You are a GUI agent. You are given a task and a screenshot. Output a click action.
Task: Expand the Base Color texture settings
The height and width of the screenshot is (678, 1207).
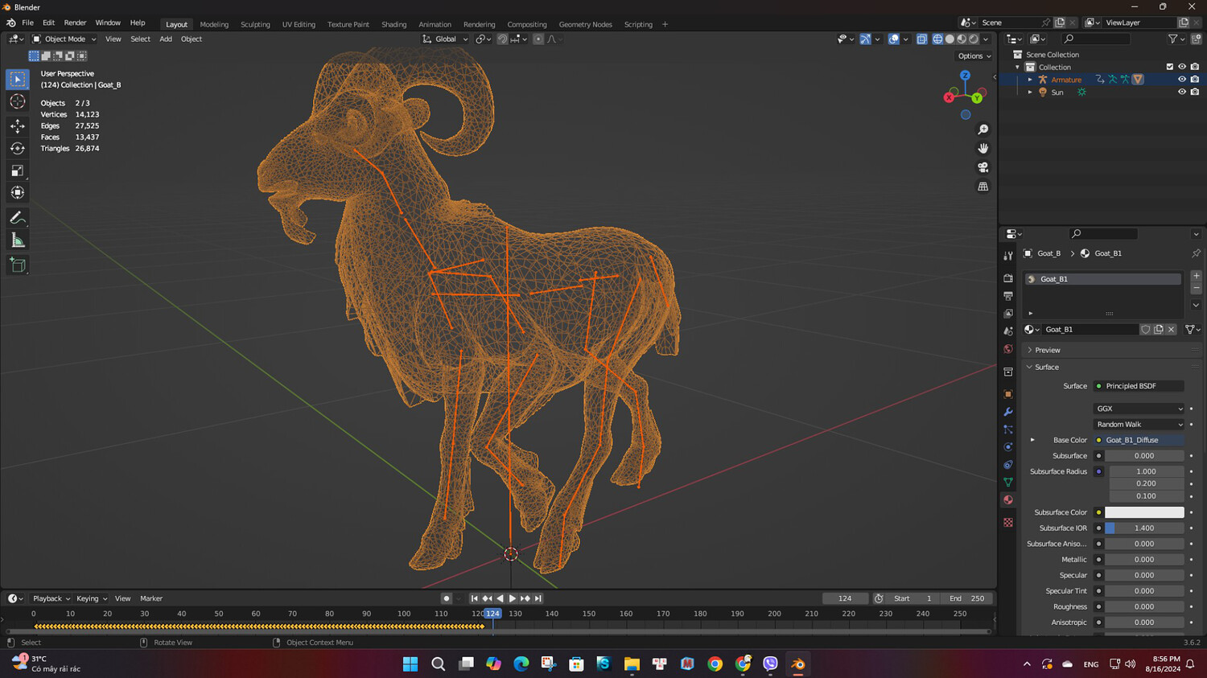point(1032,440)
